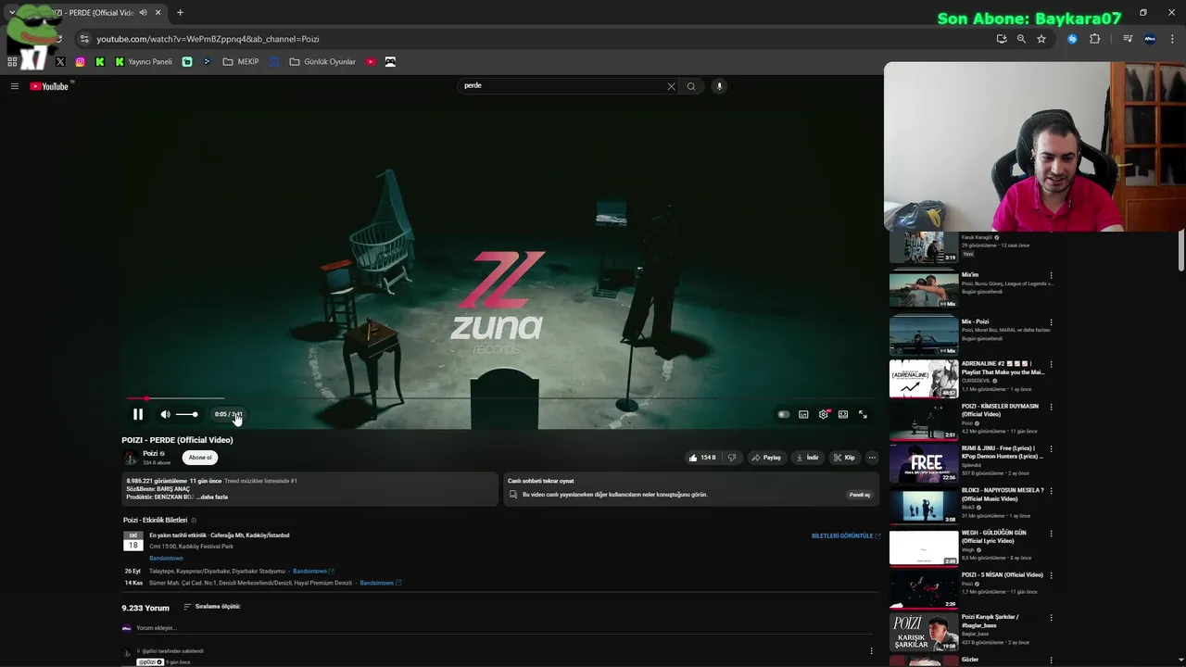Open the YouTube hamburger guide menu

coord(15,86)
